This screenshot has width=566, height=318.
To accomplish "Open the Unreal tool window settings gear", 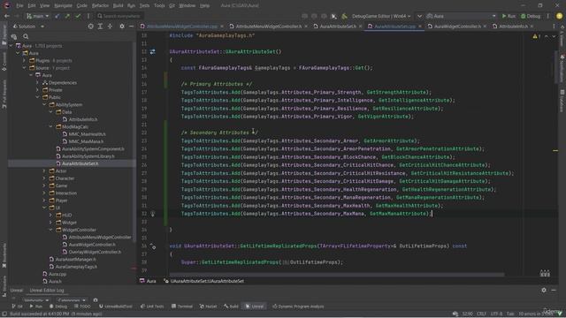I will (x=544, y=291).
